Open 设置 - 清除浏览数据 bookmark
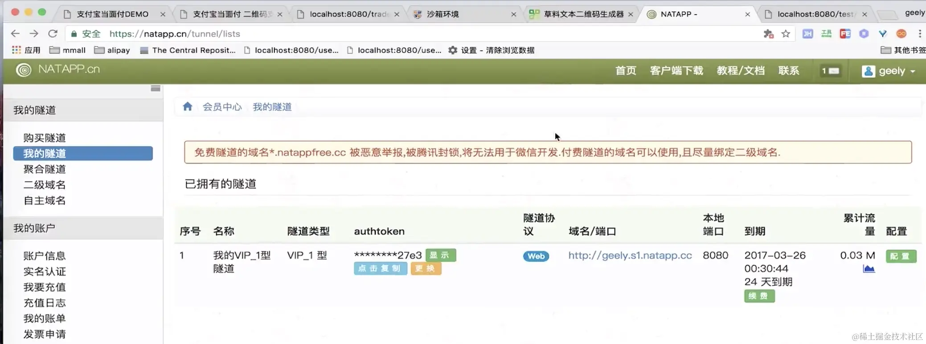Viewport: 926px width, 344px height. tap(492, 50)
